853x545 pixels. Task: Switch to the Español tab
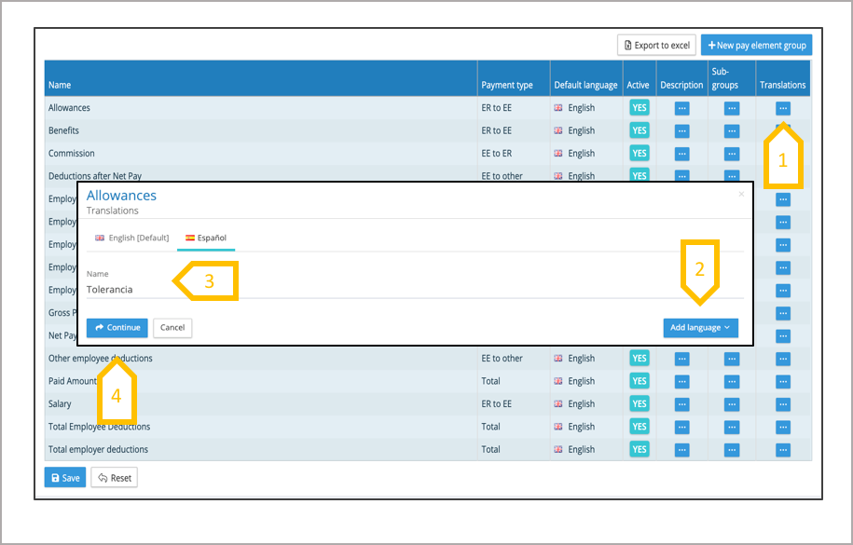point(206,238)
